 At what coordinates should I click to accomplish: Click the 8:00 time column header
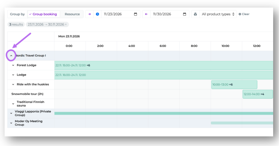click(x=194, y=46)
